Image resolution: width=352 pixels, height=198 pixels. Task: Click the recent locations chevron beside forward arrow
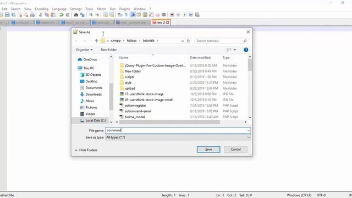[91, 41]
